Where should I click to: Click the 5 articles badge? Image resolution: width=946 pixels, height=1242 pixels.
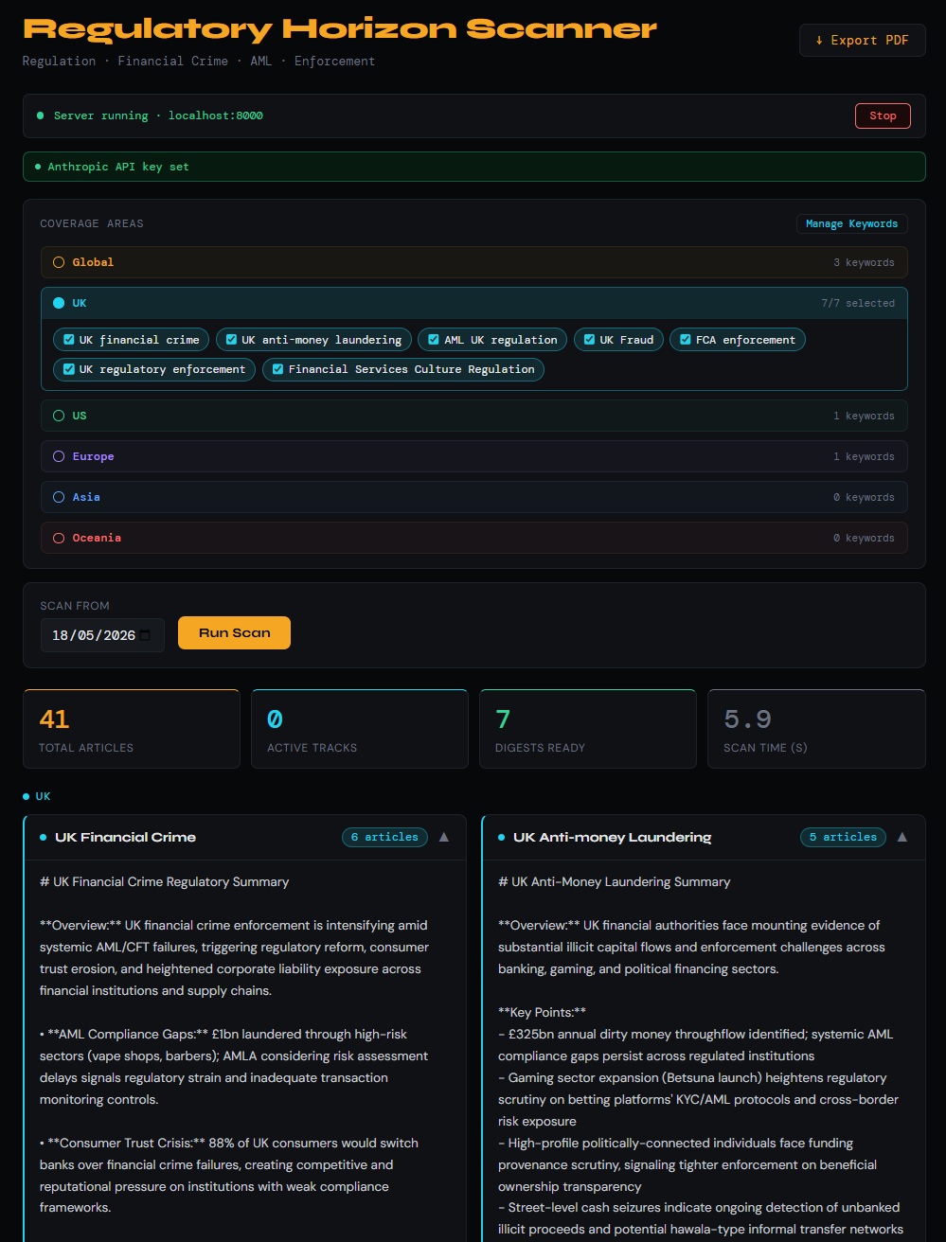(x=843, y=837)
